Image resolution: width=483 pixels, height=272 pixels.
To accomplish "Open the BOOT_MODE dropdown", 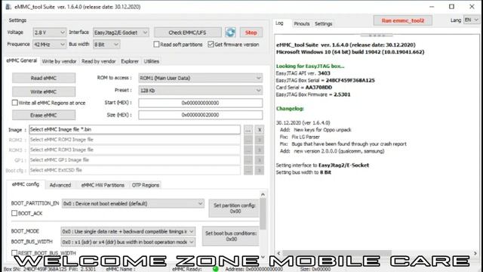I will [128, 231].
